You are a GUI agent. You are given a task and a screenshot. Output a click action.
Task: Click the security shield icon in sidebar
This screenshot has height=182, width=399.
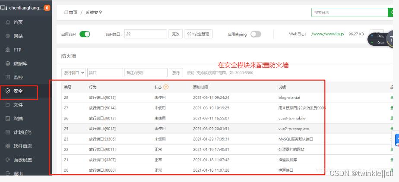(8, 91)
